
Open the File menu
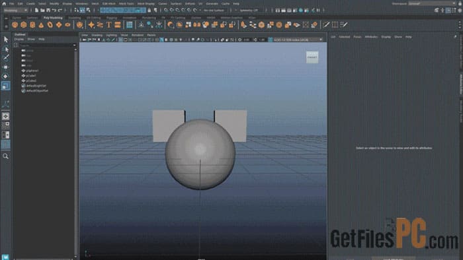11,3
